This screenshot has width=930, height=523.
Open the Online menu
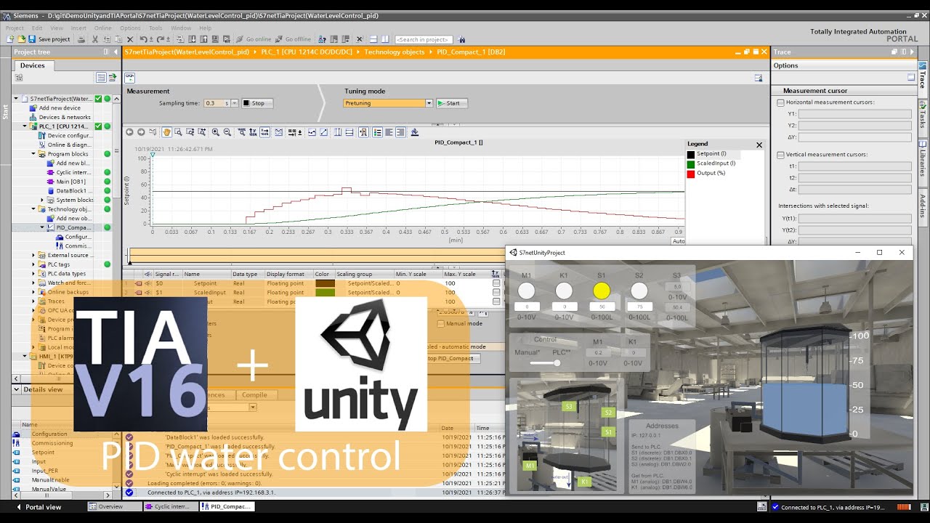click(103, 28)
